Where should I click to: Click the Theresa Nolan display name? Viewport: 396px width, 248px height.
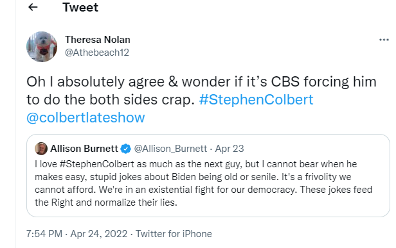pyautogui.click(x=98, y=40)
